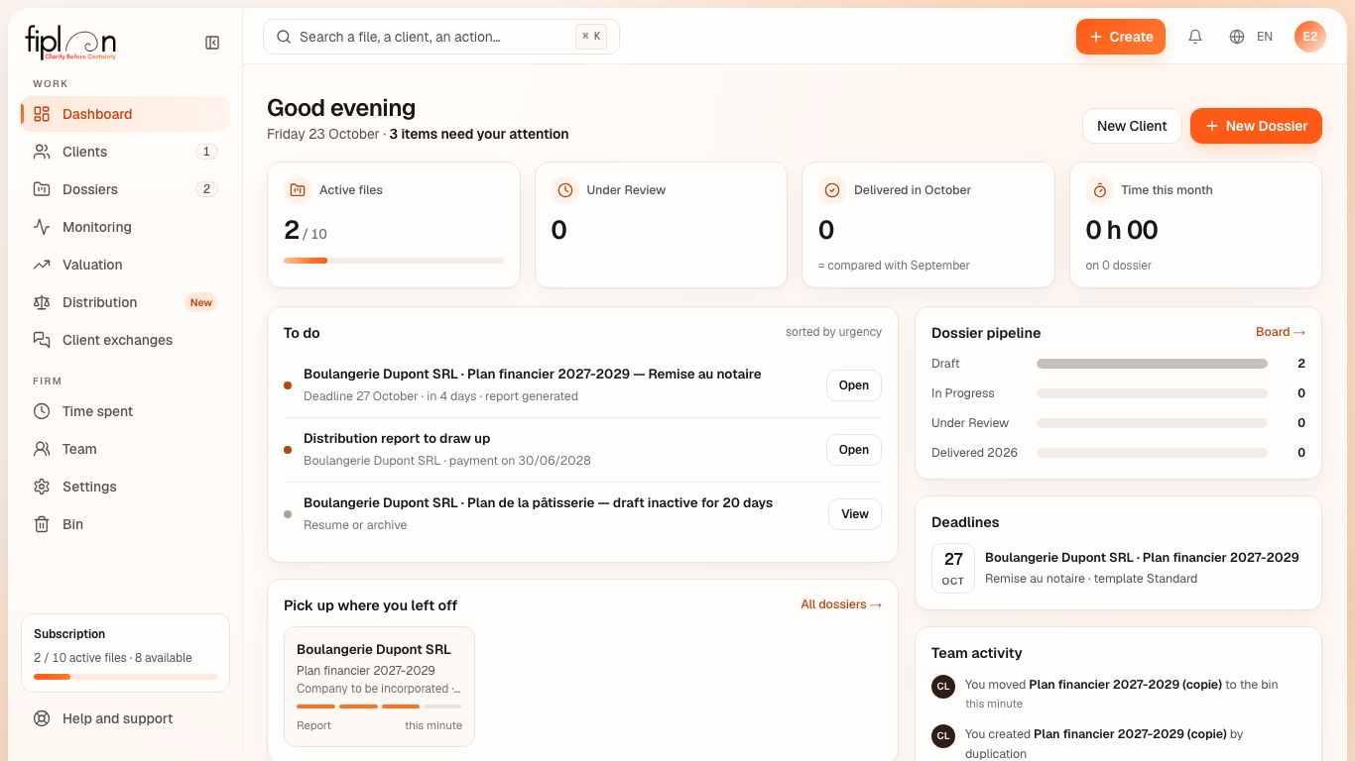
Task: Click the Dashboard grid icon in the sidebar
Action: [x=42, y=114]
